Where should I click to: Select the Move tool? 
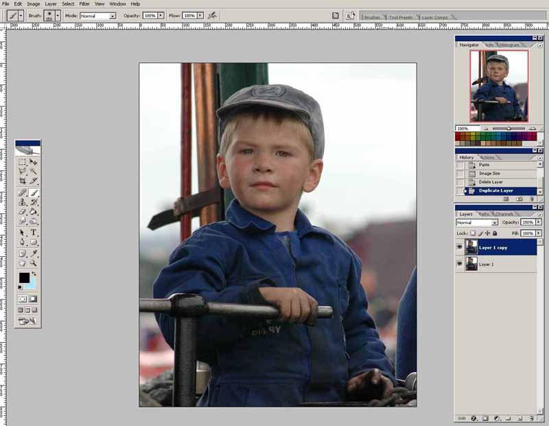[33, 162]
